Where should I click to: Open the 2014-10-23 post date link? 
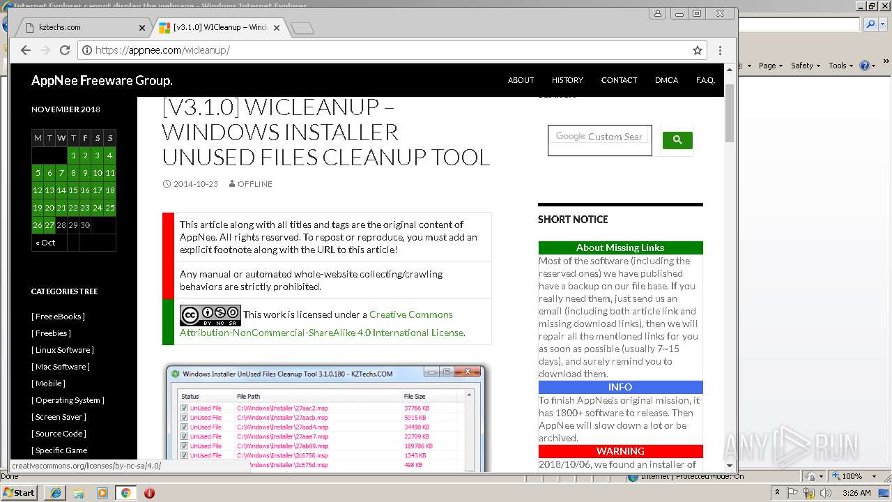tap(195, 184)
